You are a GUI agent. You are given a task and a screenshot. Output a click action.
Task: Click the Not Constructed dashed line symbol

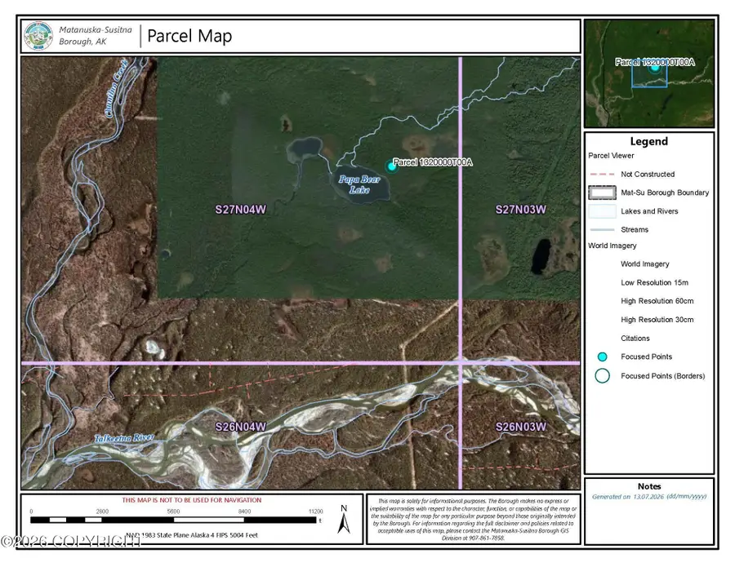point(603,174)
